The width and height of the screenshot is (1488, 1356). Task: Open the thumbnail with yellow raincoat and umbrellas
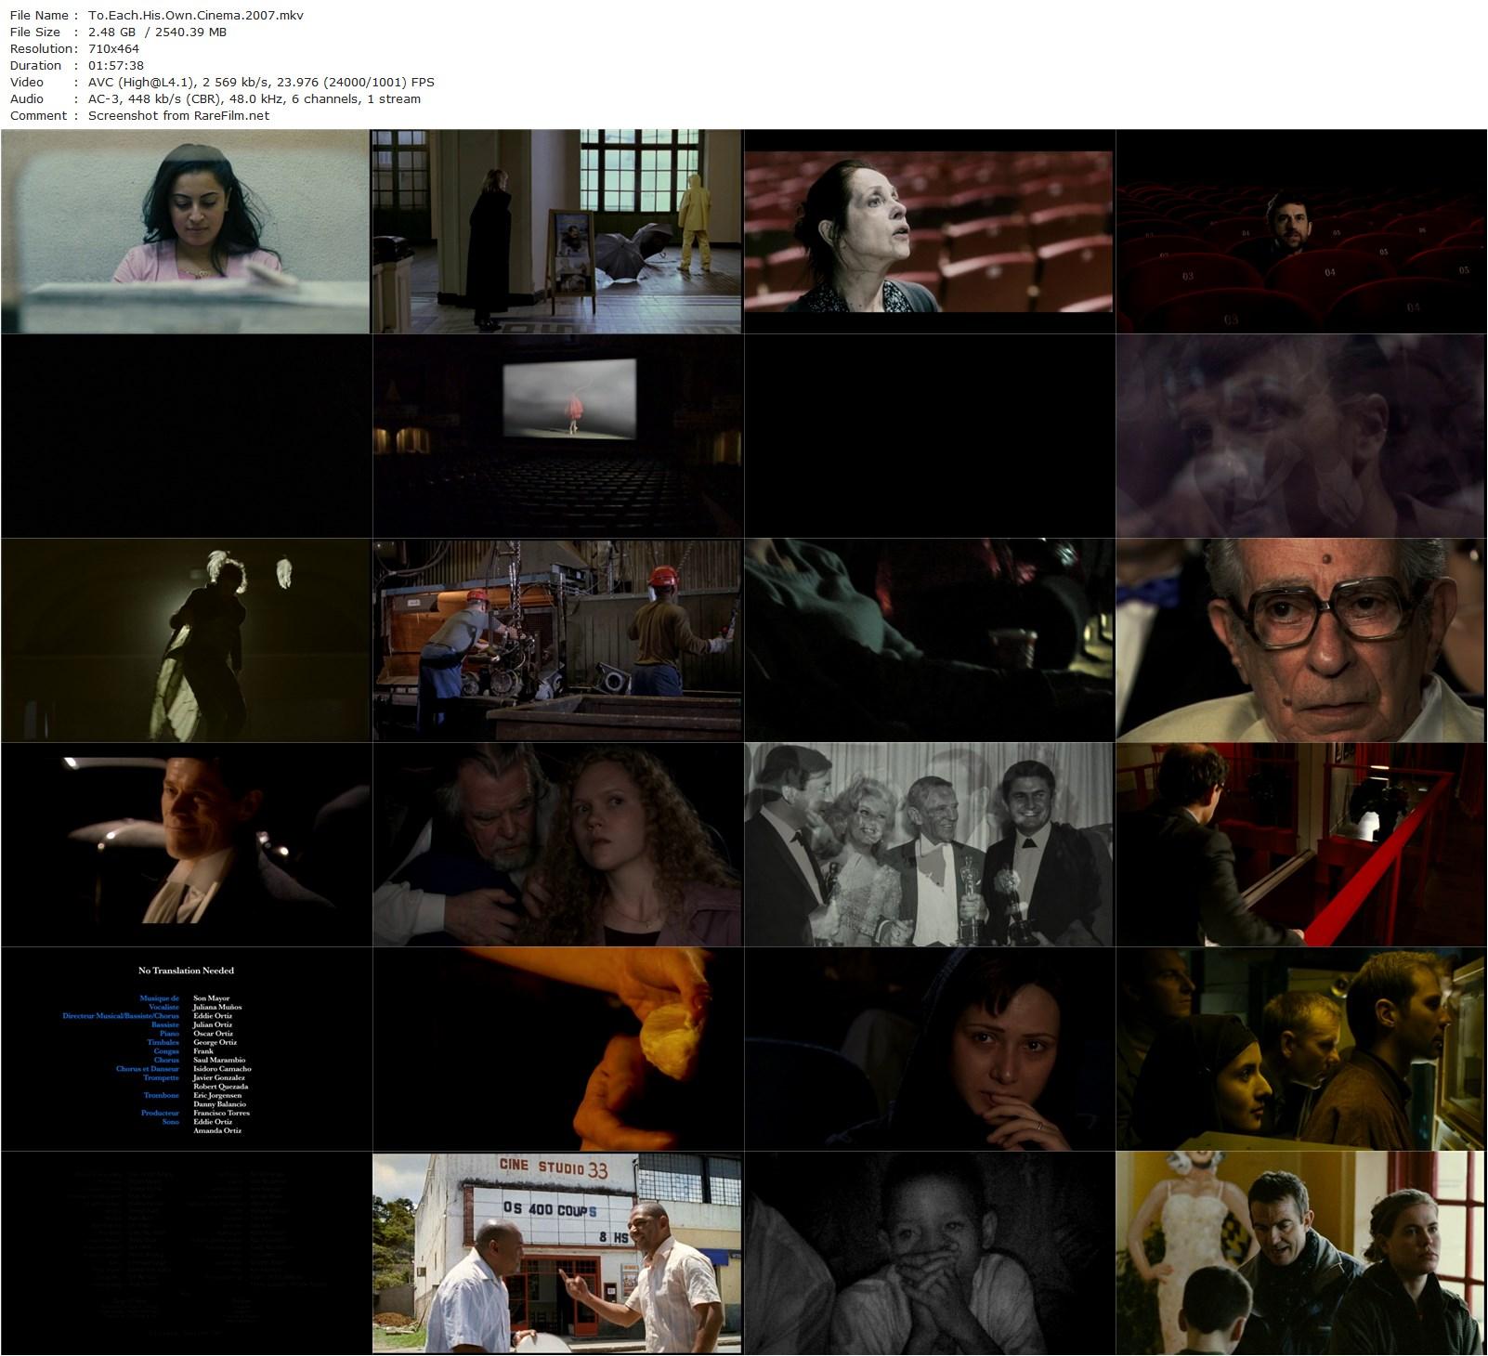click(x=557, y=231)
